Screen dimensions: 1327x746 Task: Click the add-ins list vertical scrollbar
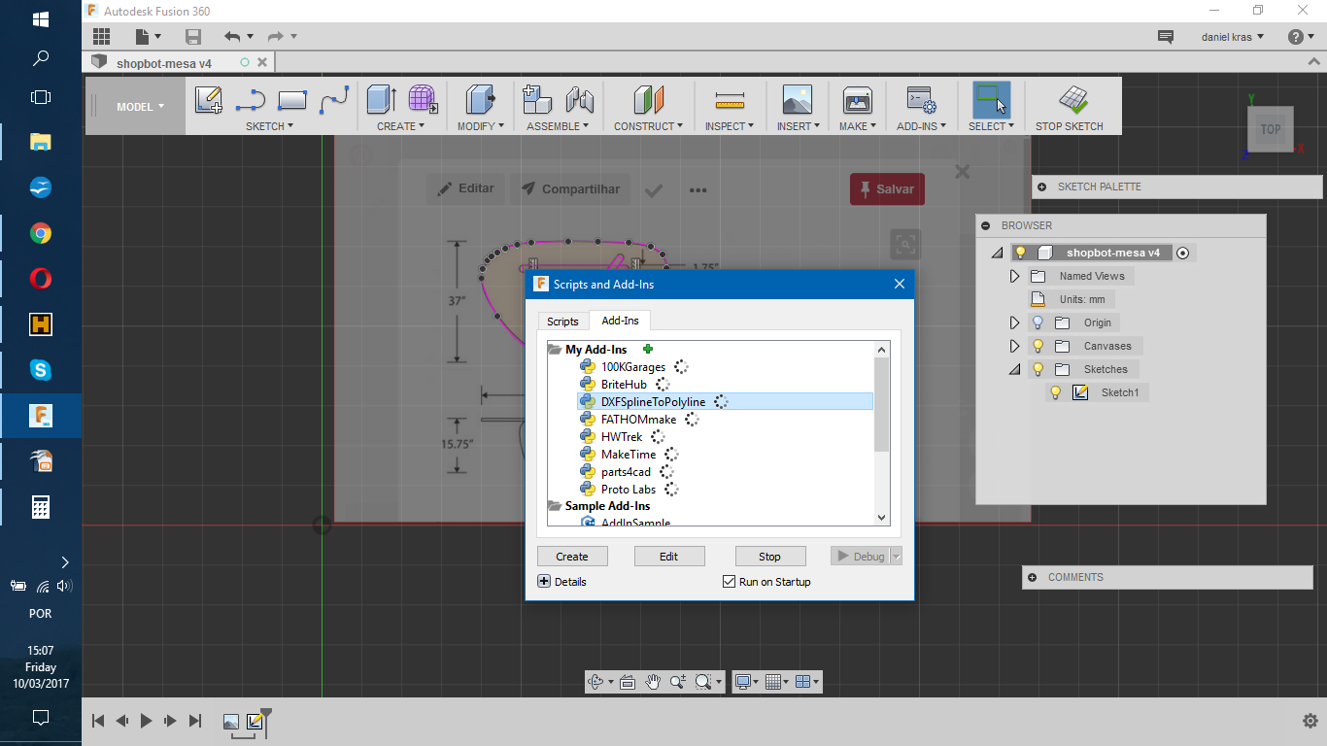882,403
